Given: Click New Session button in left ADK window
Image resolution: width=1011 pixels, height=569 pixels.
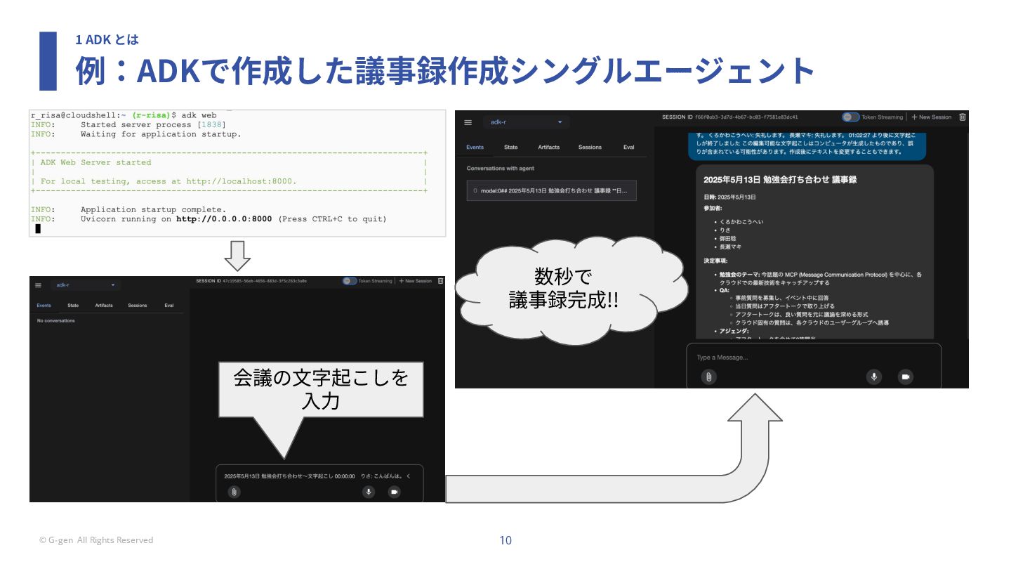Looking at the screenshot, I should tap(415, 281).
